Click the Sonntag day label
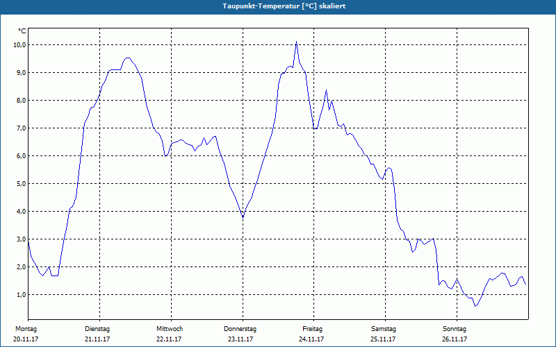The width and height of the screenshot is (556, 347). pyautogui.click(x=455, y=329)
